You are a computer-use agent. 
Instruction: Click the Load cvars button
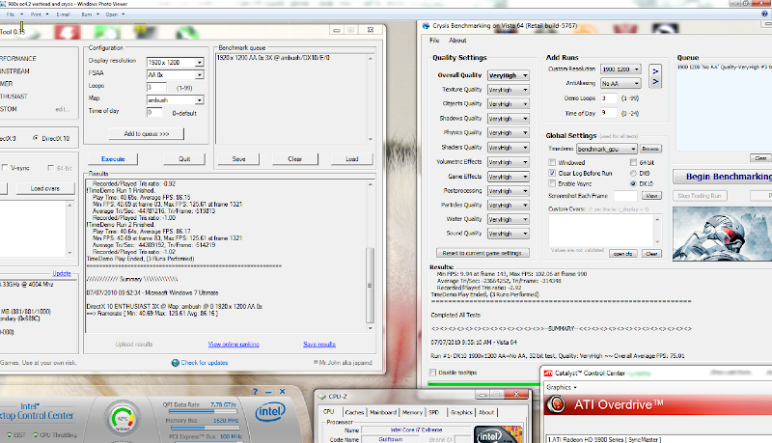(x=44, y=188)
